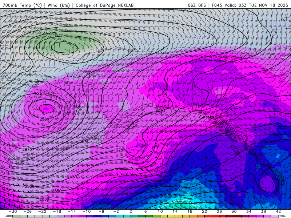Viewport: 291px width, 218px height.
Task: Click the 3000 contour label
Action: tap(168, 194)
